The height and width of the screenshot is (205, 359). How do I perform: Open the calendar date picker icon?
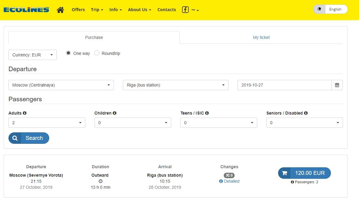pos(337,85)
